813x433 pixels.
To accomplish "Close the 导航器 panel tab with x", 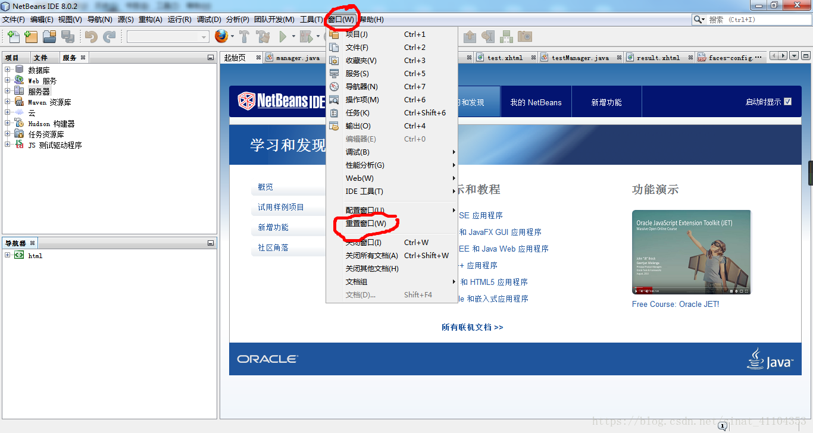I will point(33,243).
